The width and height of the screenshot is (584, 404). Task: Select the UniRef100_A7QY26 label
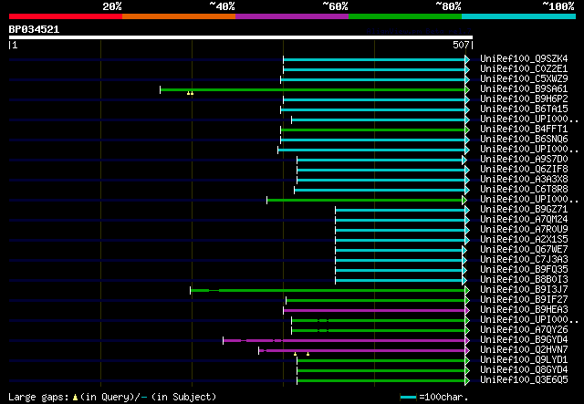(524, 330)
